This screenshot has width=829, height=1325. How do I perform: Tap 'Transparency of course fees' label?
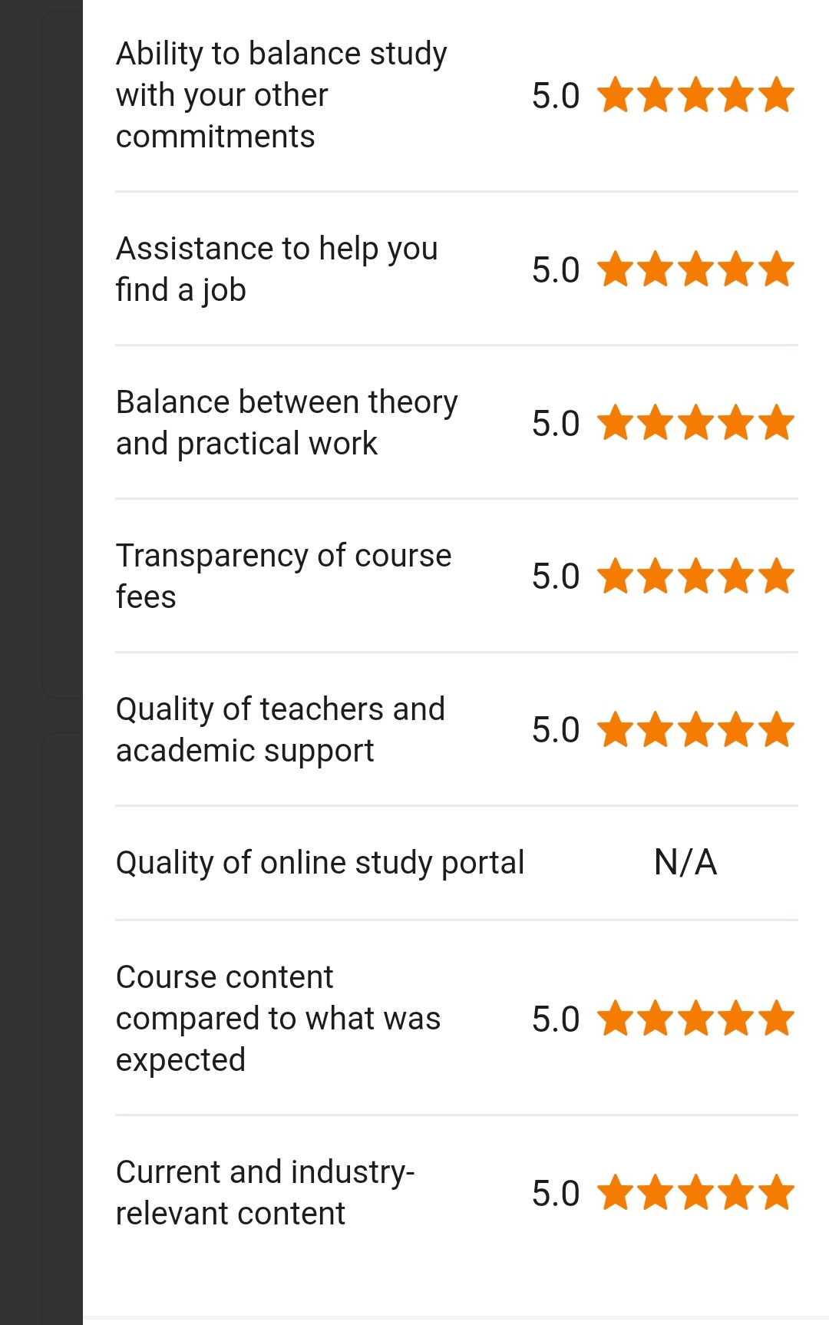[283, 577]
